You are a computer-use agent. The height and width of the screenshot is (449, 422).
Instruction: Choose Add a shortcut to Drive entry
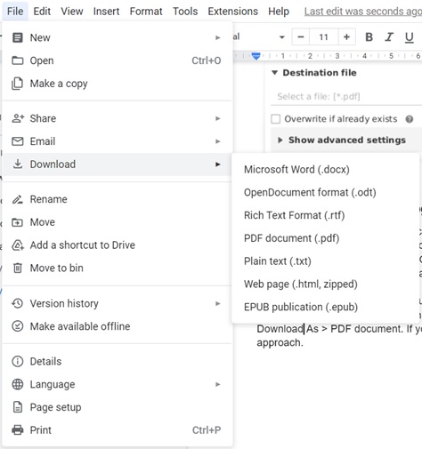point(118,245)
